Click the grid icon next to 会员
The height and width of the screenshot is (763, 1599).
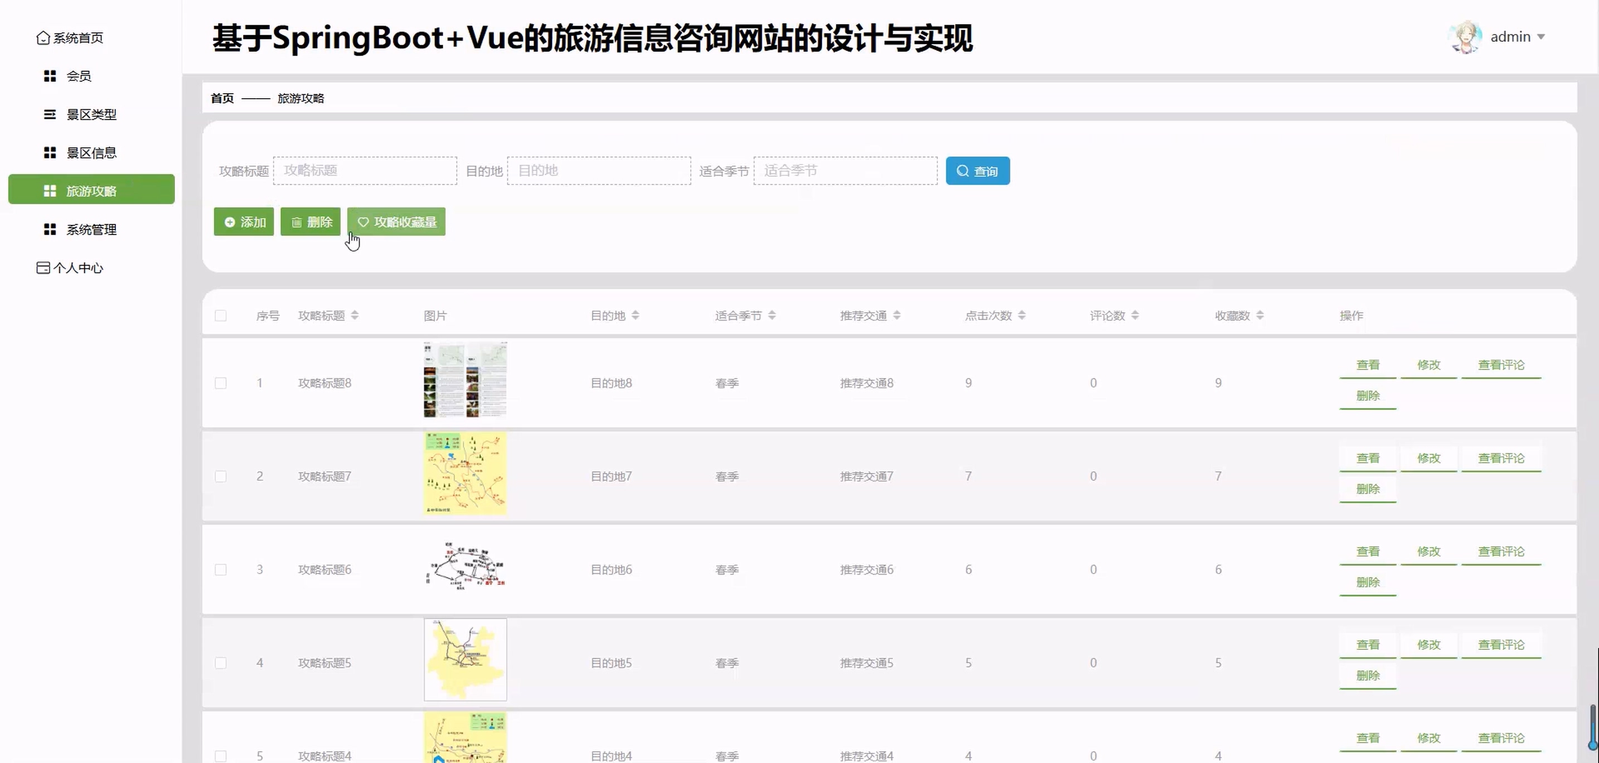point(50,76)
